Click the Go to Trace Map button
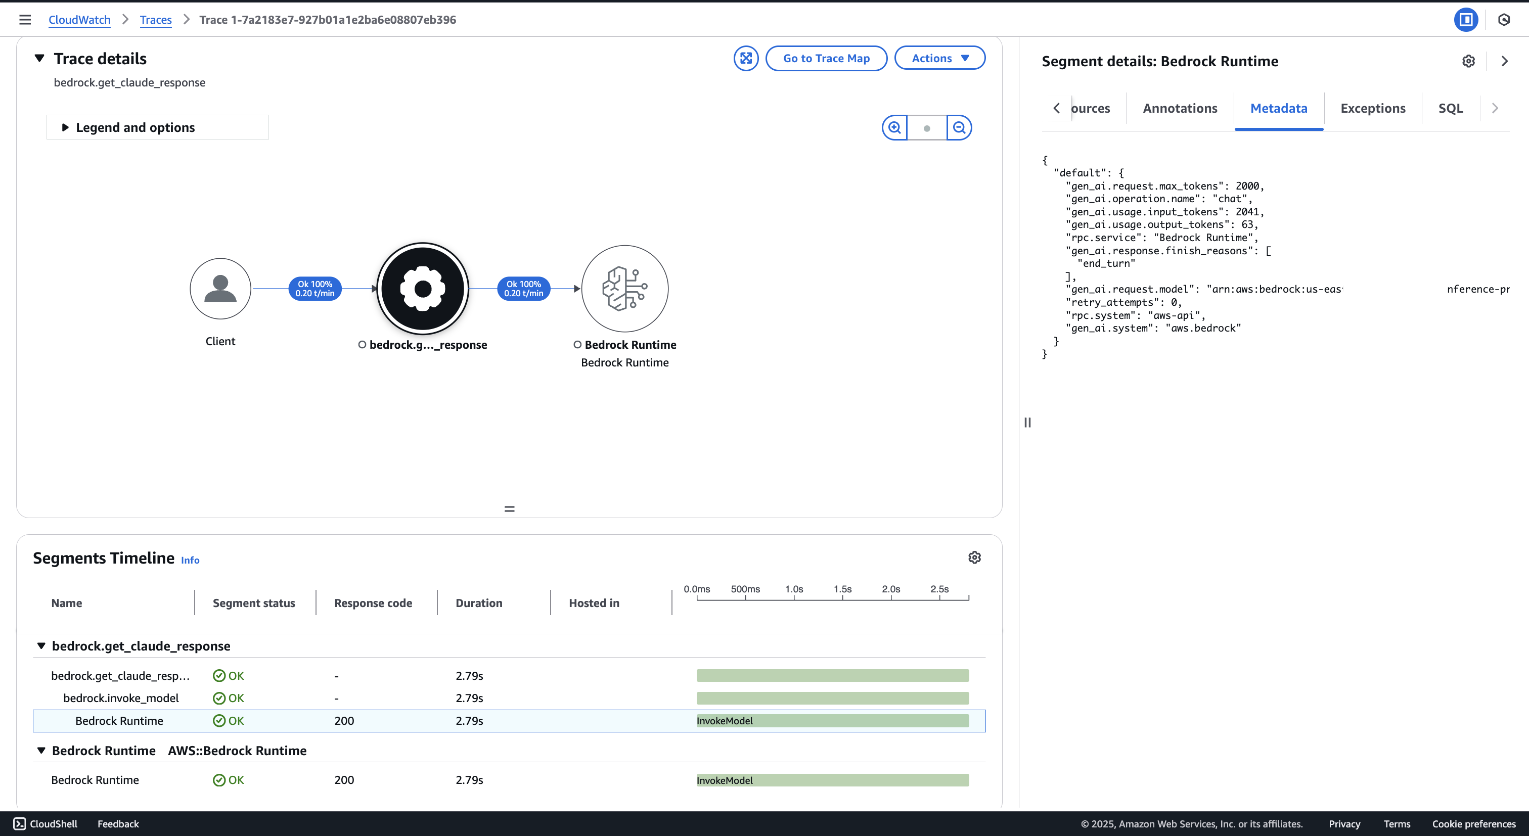1529x836 pixels. click(x=826, y=58)
